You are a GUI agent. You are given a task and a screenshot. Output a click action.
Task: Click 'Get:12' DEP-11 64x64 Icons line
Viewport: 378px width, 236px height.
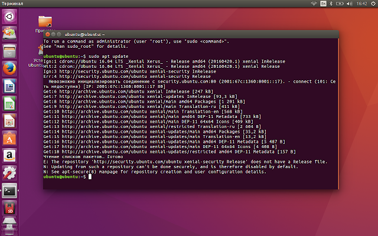(x=148, y=122)
